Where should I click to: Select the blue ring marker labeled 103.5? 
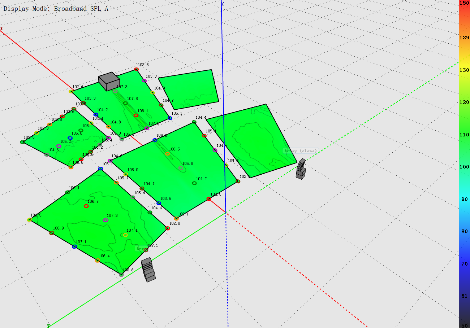pyautogui.click(x=159, y=204)
